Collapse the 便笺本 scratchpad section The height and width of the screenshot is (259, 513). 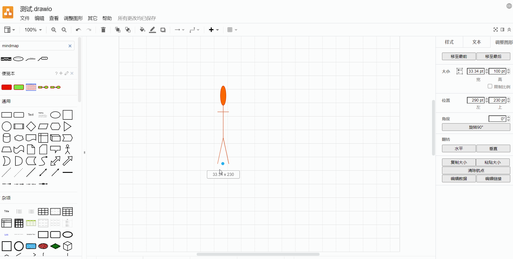click(x=8, y=73)
